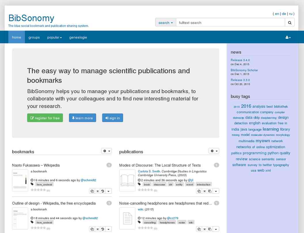Click the X icon on Modes of Discourse
The width and height of the screenshot is (304, 233).
click(205, 191)
